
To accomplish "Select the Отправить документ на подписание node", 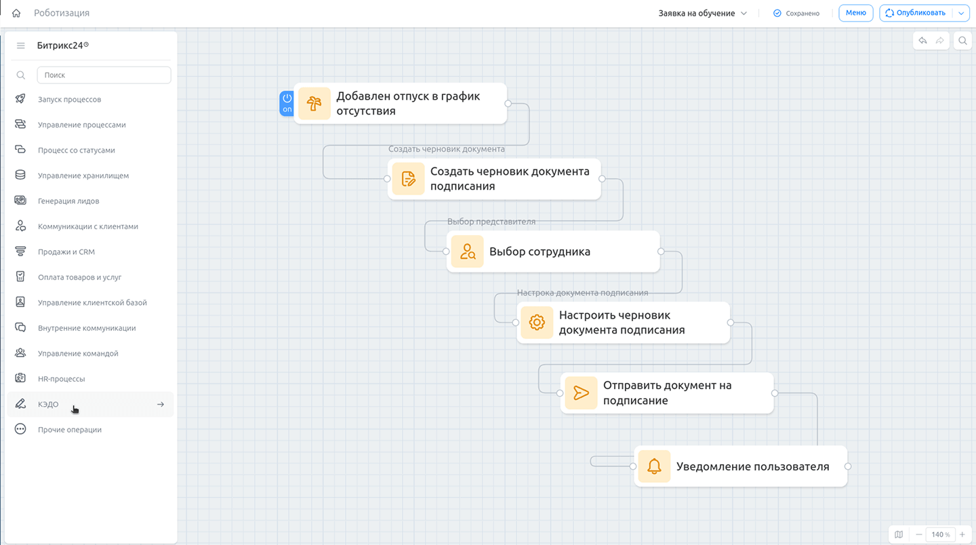I will pyautogui.click(x=667, y=393).
